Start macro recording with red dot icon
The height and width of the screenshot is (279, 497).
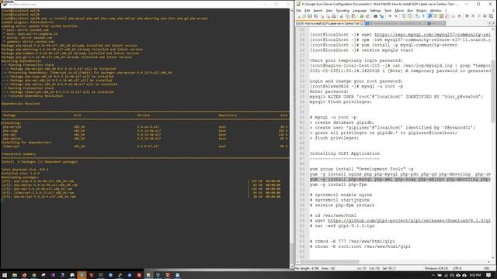467,16
